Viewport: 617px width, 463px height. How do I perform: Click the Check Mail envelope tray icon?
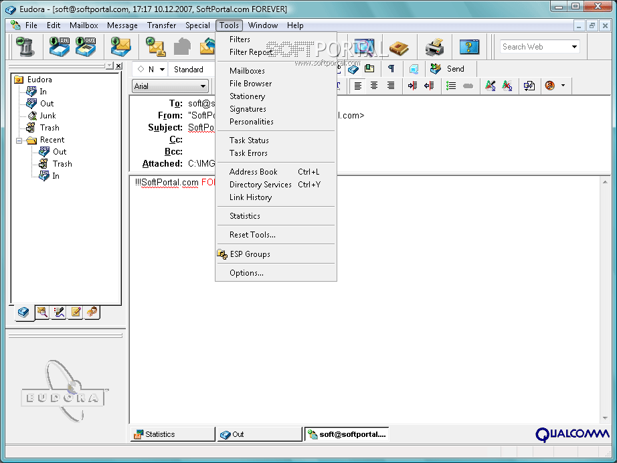tap(120, 46)
